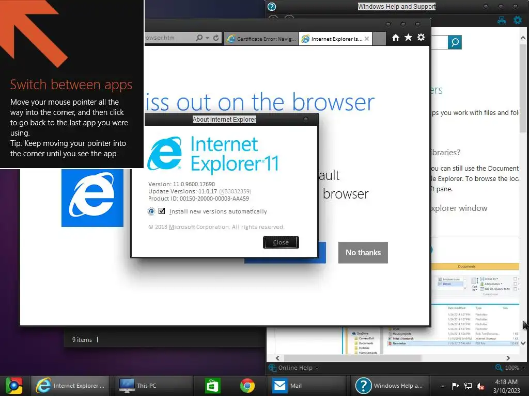Open a new blank tab in IE
This screenshot has width=529, height=396.
coord(379,38)
